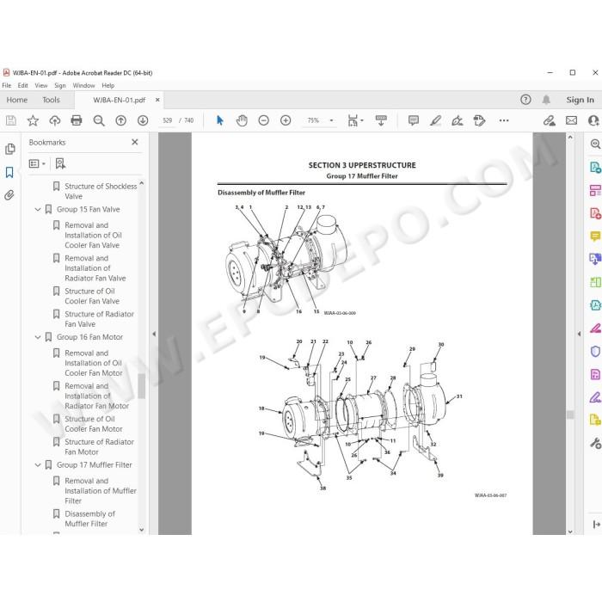602x602 pixels.
Task: Open the Attachments paperclip panel
Action: [x=9, y=195]
